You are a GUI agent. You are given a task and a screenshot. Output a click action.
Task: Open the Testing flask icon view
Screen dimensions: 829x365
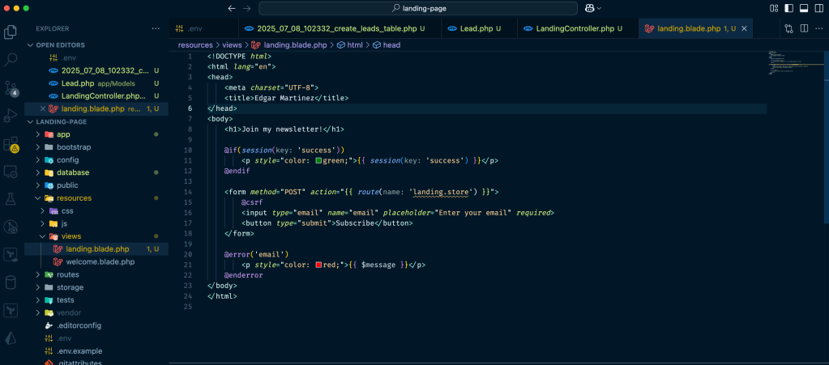[x=11, y=198]
